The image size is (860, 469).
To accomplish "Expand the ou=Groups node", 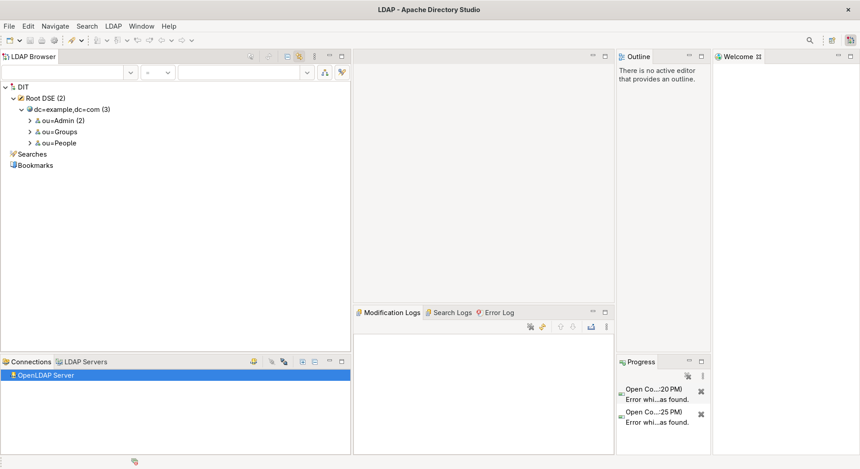I will pyautogui.click(x=30, y=132).
